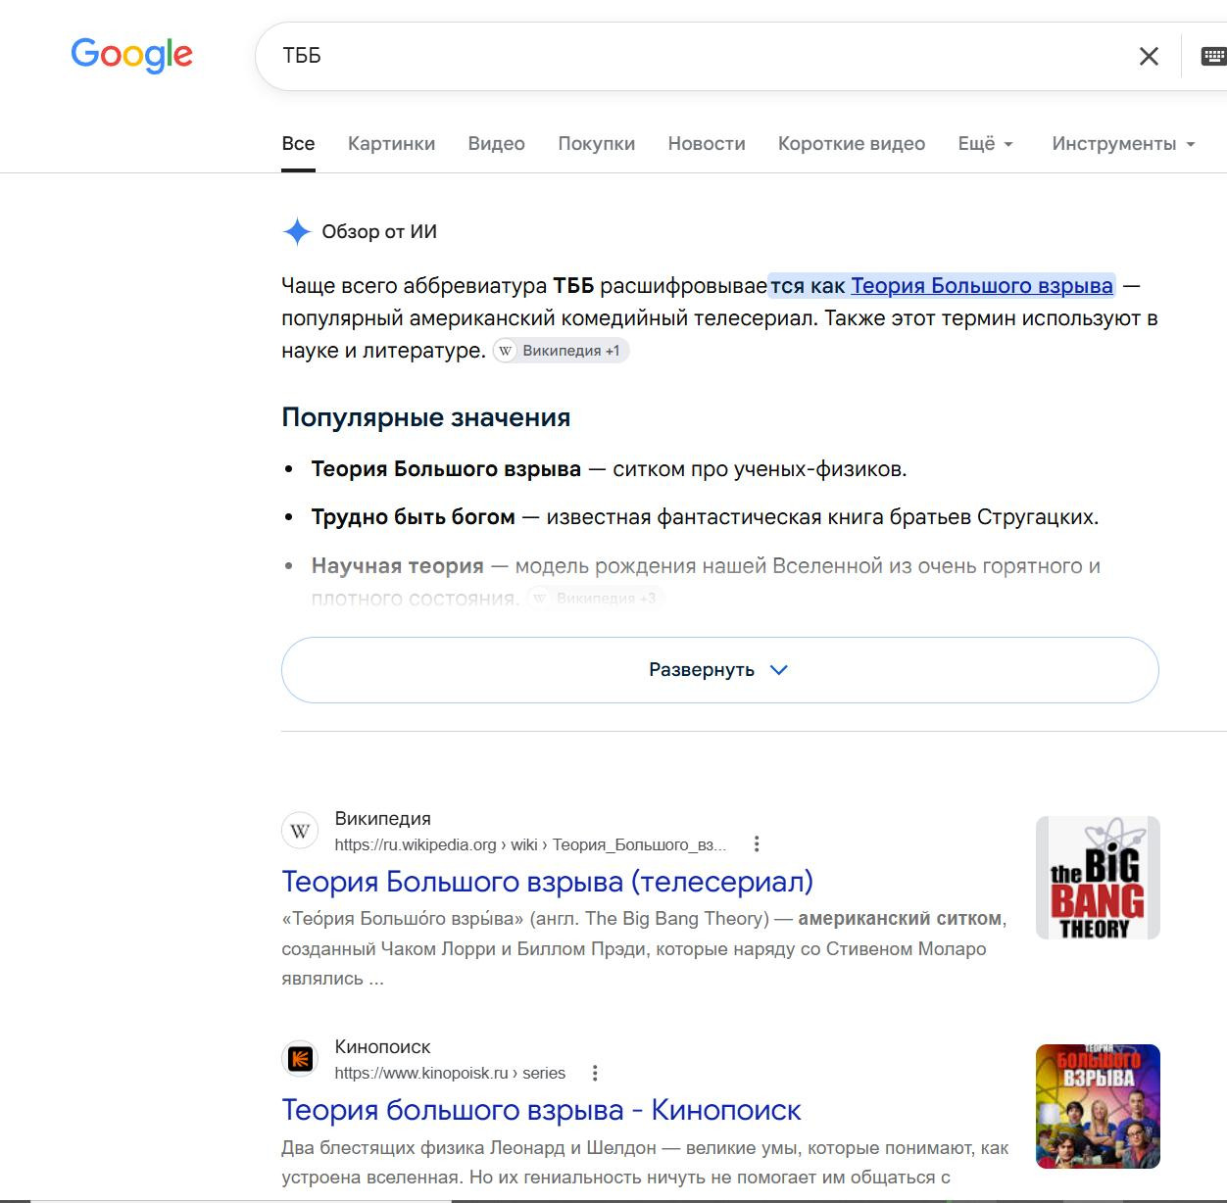The width and height of the screenshot is (1227, 1203).
Task: Click the blue AI overview sparkle icon
Action: click(x=297, y=232)
